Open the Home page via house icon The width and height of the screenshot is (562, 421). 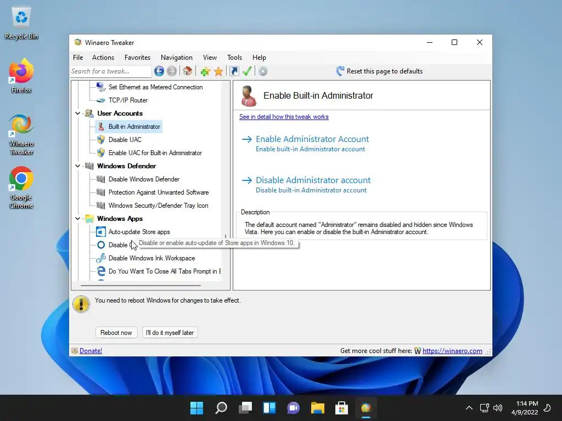click(x=188, y=71)
